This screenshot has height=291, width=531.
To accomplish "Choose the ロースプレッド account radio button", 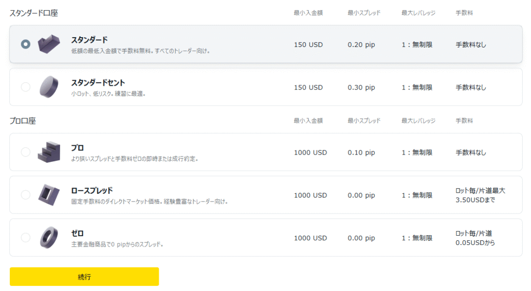I will tap(25, 195).
